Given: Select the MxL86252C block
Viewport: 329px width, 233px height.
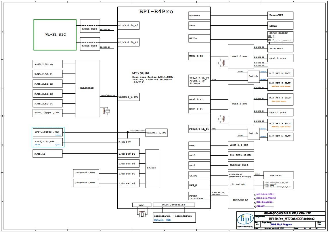Looking at the screenshot, I should coord(87,89).
